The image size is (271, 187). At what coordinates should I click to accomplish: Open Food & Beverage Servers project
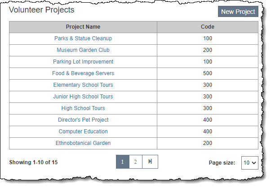coord(83,73)
